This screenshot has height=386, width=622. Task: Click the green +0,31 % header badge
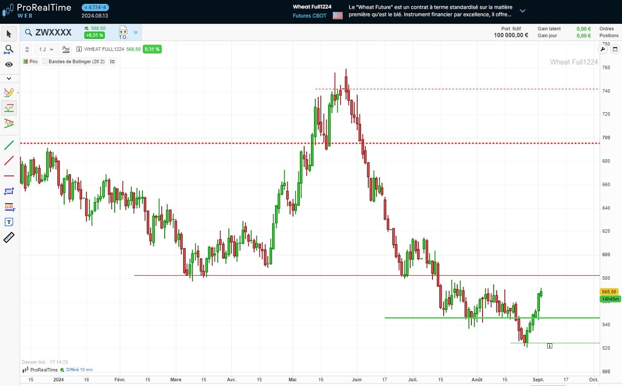click(95, 35)
